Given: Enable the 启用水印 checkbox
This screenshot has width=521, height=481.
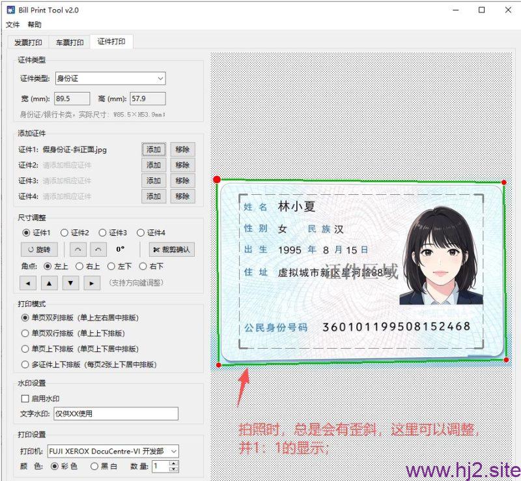Looking at the screenshot, I should pos(25,398).
